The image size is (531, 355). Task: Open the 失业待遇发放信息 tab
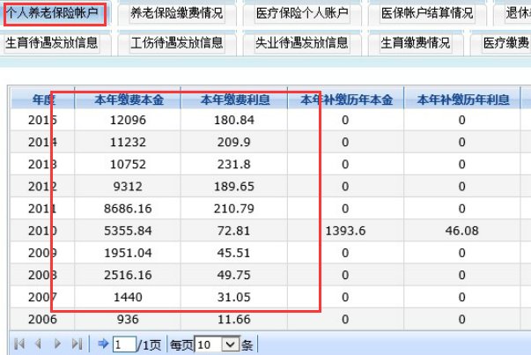302,43
